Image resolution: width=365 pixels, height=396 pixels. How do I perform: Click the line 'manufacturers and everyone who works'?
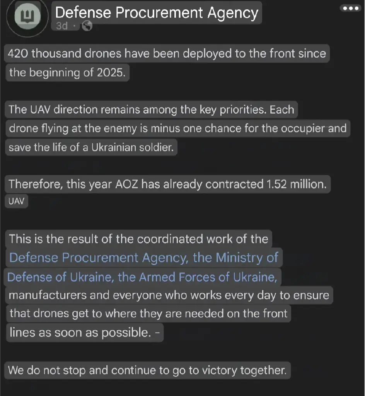(169, 295)
